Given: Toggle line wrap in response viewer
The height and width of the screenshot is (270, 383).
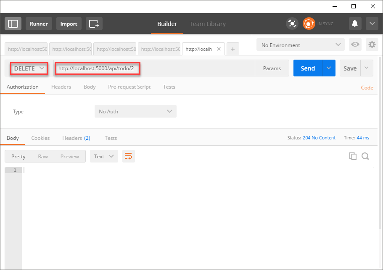Looking at the screenshot, I should pyautogui.click(x=129, y=156).
